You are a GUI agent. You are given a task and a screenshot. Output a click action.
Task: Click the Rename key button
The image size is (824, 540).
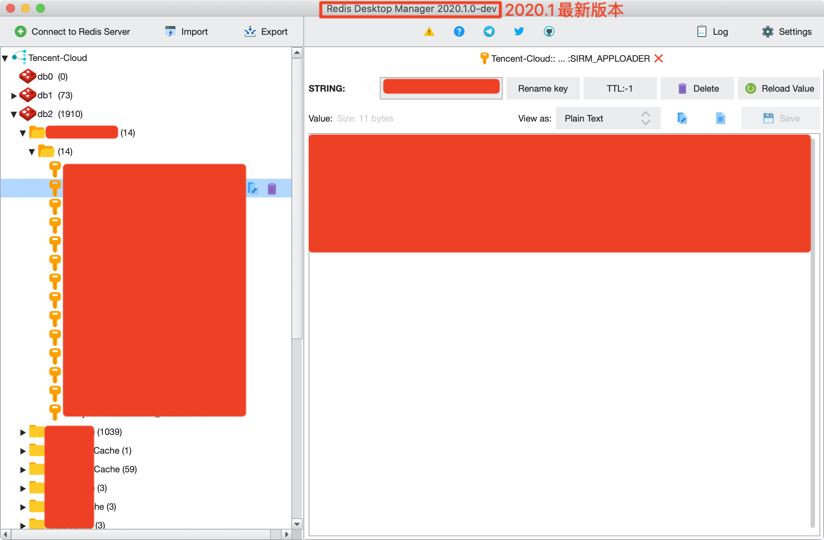(543, 88)
